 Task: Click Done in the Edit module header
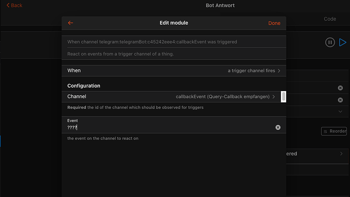tap(274, 23)
